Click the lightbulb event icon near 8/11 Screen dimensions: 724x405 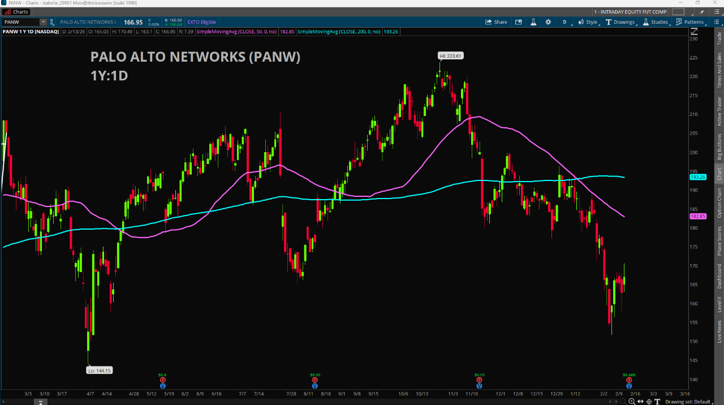pos(314,386)
